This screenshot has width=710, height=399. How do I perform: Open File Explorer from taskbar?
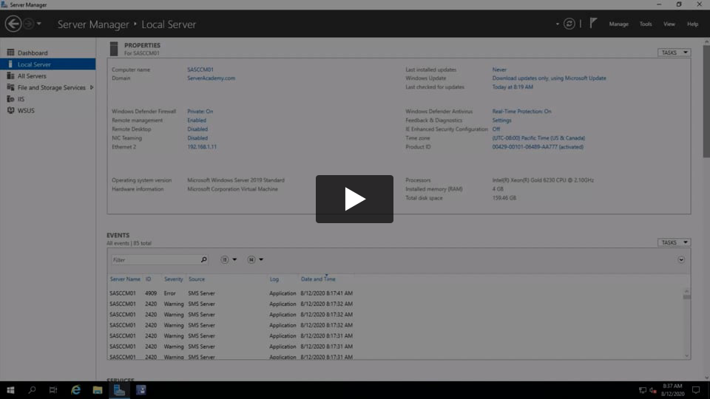tap(97, 390)
